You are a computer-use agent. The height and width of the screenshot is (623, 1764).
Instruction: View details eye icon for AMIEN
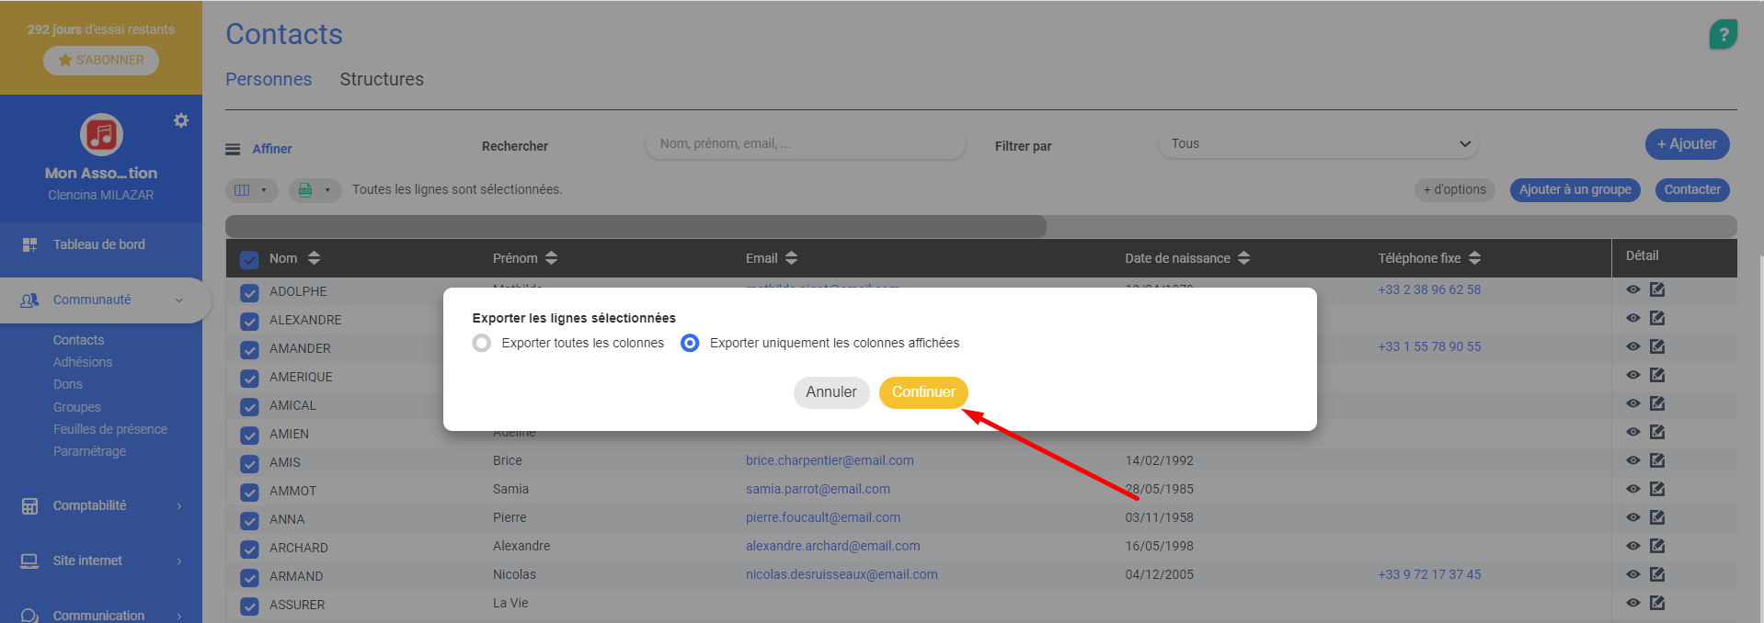tap(1632, 432)
